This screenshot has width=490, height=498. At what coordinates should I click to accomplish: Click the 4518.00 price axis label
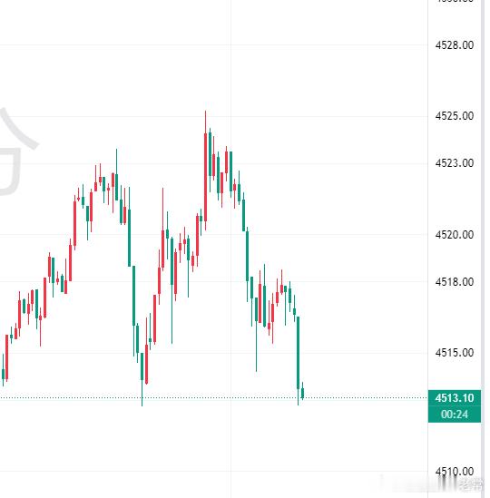pyautogui.click(x=455, y=282)
